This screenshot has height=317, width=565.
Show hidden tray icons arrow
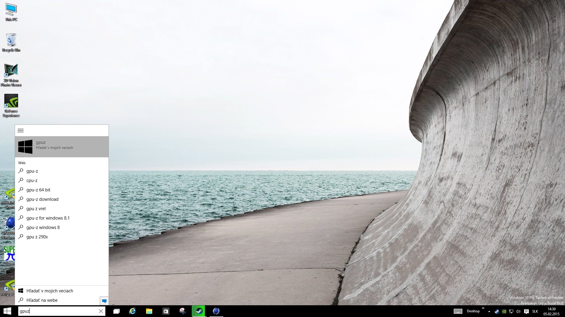click(x=489, y=311)
